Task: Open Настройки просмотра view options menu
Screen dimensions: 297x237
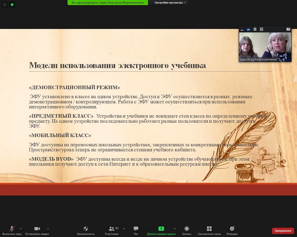Action: pyautogui.click(x=171, y=3)
